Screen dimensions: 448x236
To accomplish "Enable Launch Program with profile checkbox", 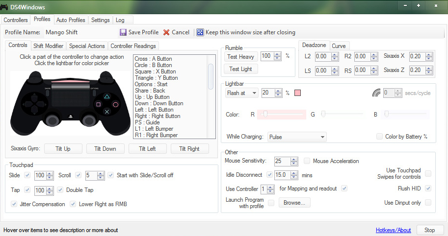I will tap(271, 203).
